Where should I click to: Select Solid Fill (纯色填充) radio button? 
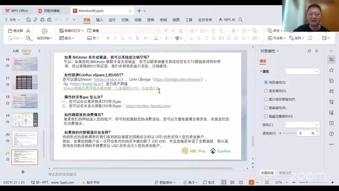pyautogui.click(x=266, y=82)
